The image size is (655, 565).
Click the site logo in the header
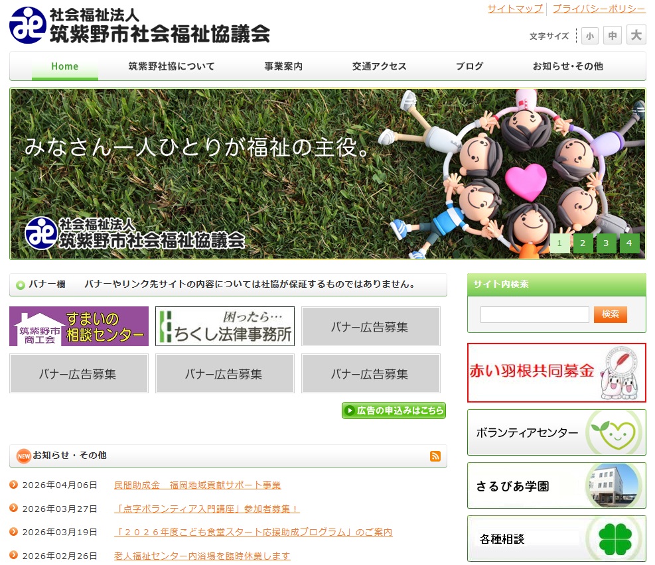(140, 25)
